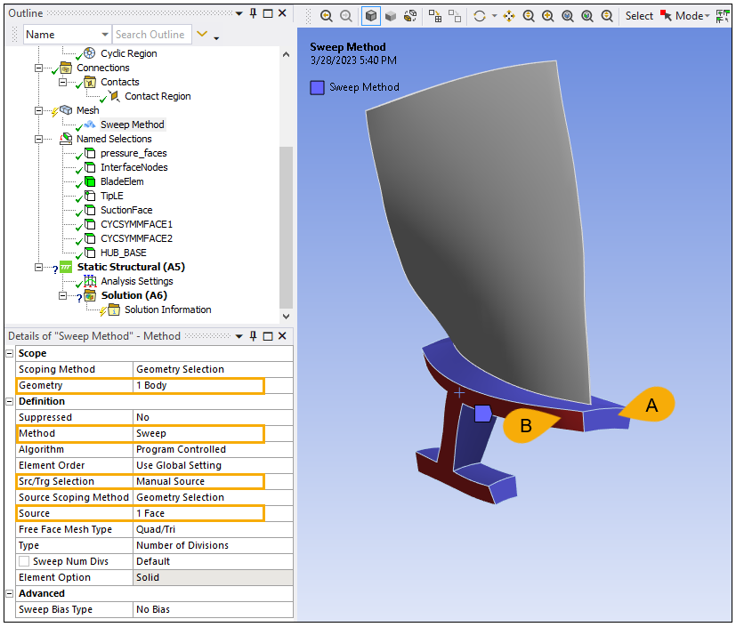Pin the Outline panel
The height and width of the screenshot is (627, 736).
click(x=254, y=13)
